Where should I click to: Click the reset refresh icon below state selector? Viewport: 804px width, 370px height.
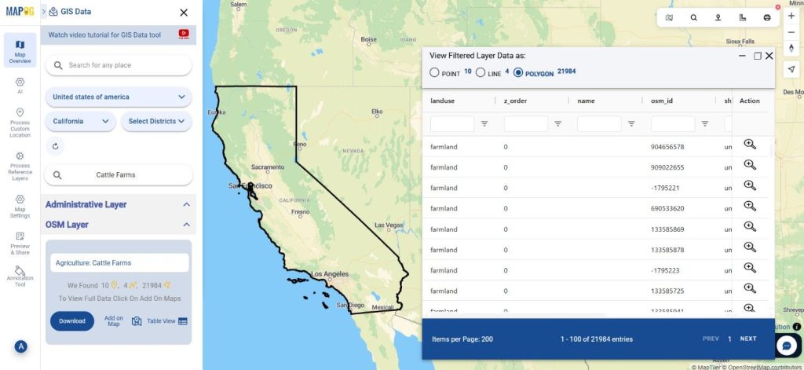point(56,146)
